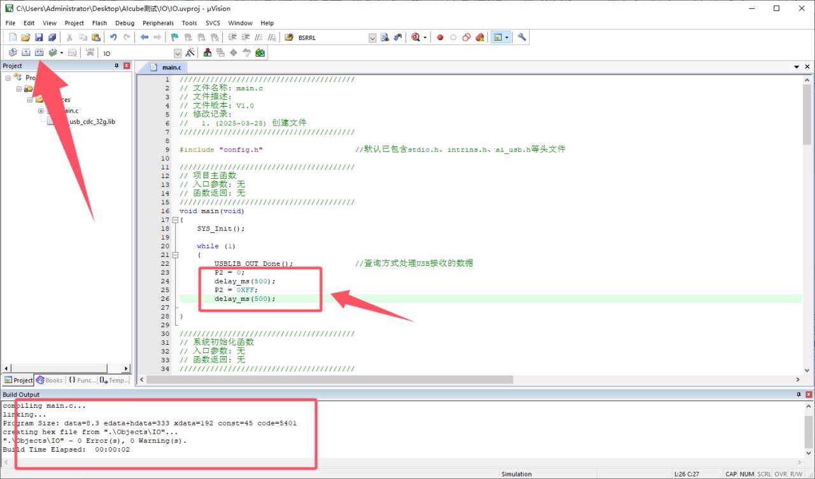This screenshot has height=479, width=815.
Task: Open the window layout dropdown arrow
Action: click(507, 38)
